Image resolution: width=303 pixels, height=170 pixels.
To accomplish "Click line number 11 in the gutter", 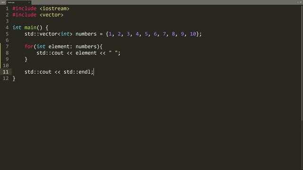I will [x=6, y=72].
